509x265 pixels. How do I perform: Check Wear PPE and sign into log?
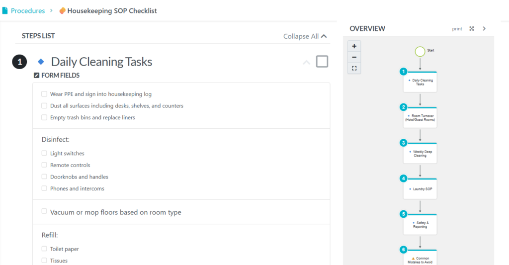point(44,94)
